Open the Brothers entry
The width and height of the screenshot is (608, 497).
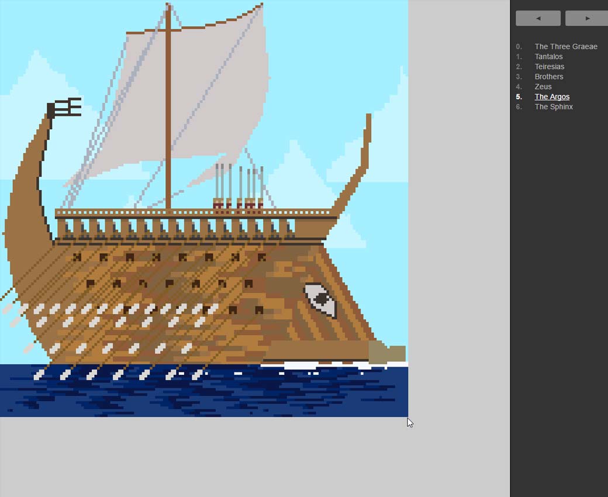click(x=548, y=77)
